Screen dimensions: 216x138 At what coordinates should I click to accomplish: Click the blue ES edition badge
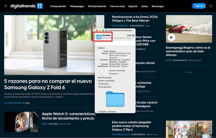point(40,6)
